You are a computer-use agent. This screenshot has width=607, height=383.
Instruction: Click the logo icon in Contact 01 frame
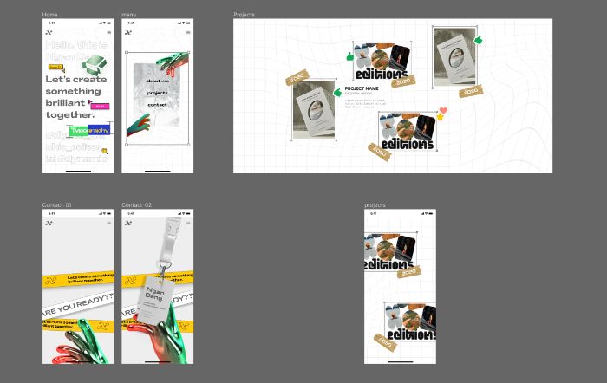point(49,224)
